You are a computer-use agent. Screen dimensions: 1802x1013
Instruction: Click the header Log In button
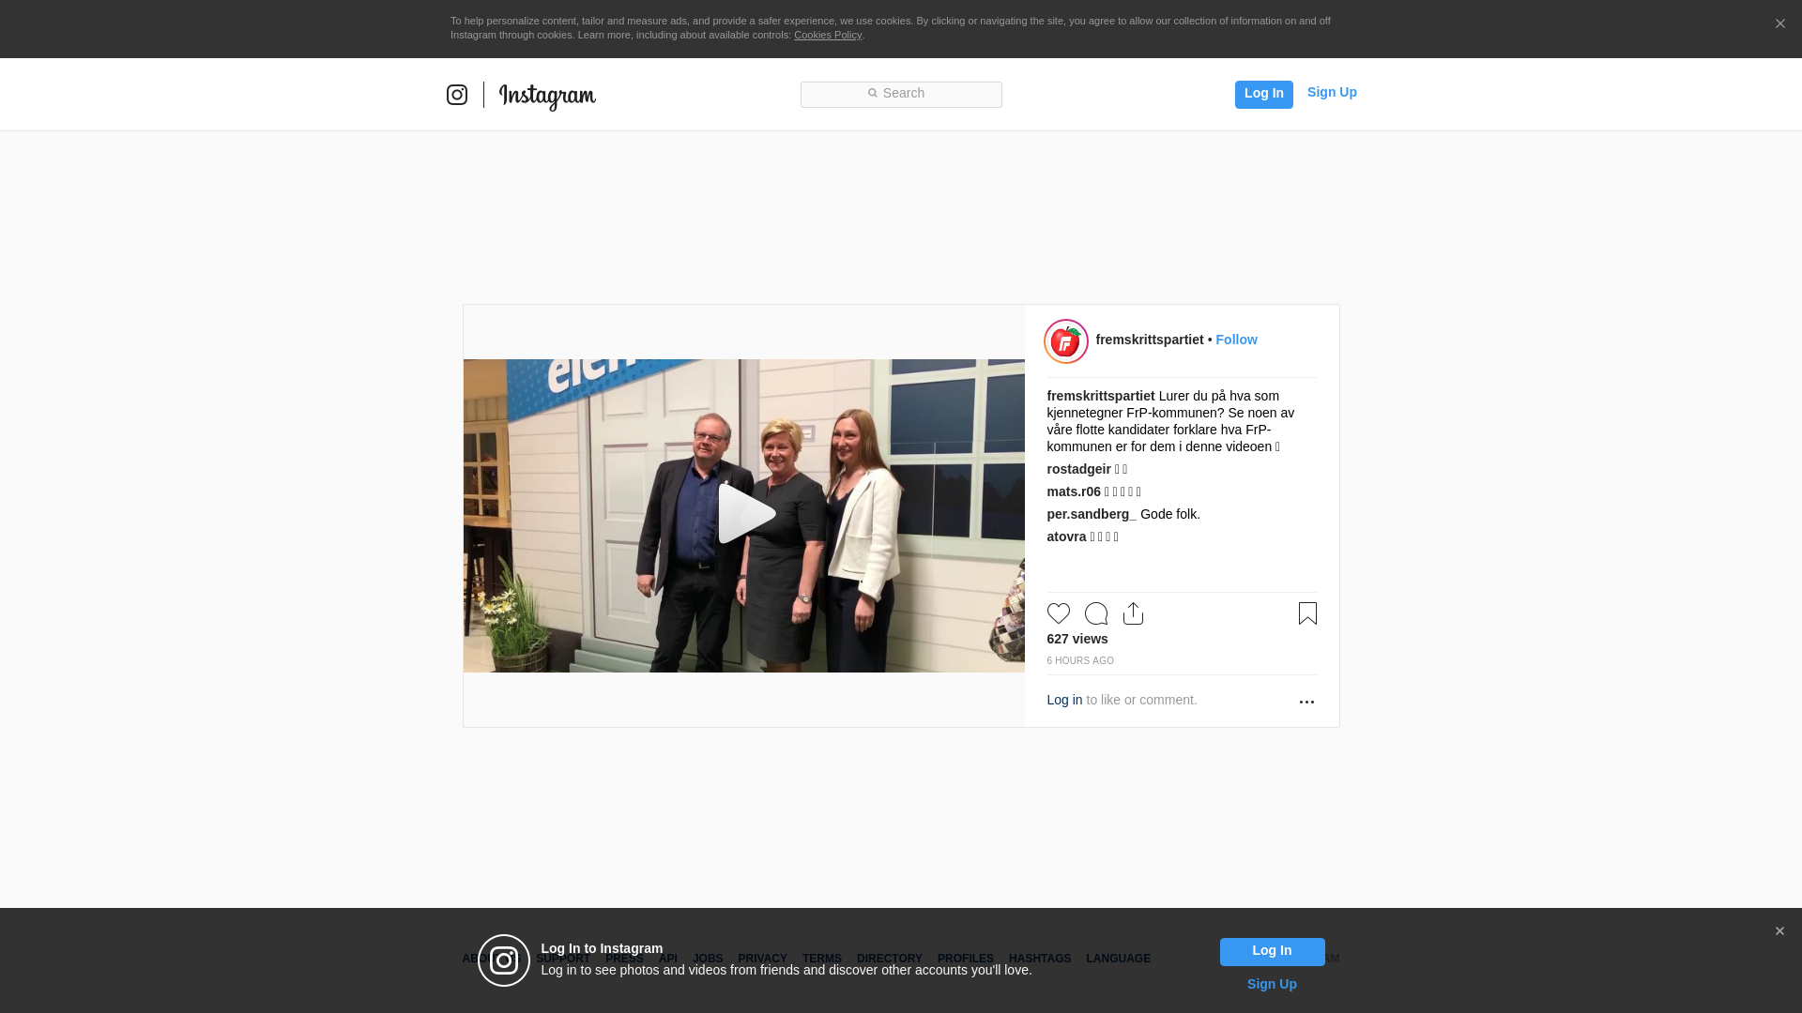(1263, 94)
